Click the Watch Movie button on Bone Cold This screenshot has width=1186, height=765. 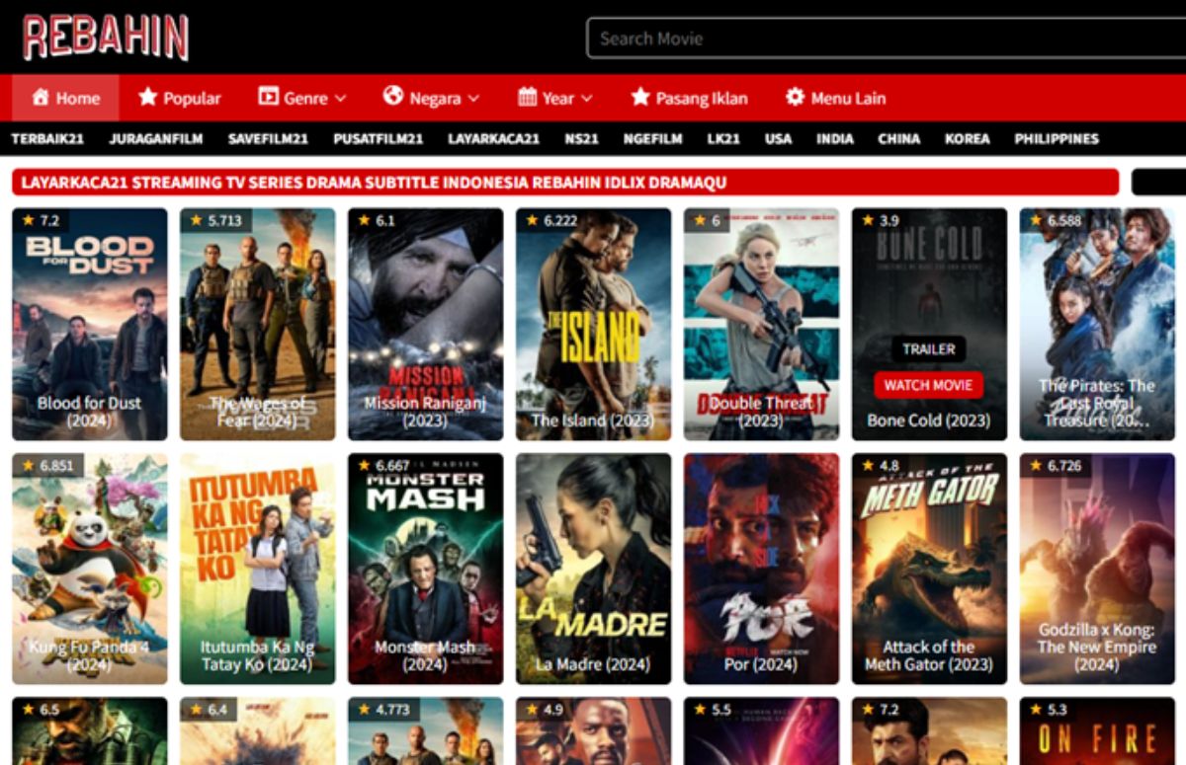pyautogui.click(x=928, y=385)
